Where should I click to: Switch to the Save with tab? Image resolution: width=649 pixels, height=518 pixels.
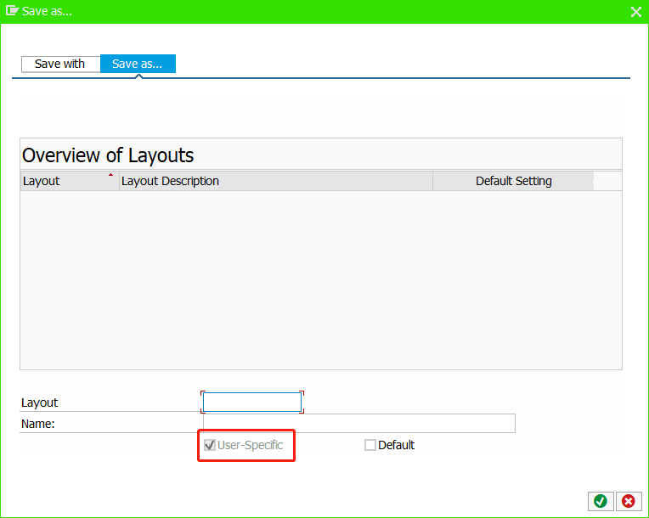[60, 65]
